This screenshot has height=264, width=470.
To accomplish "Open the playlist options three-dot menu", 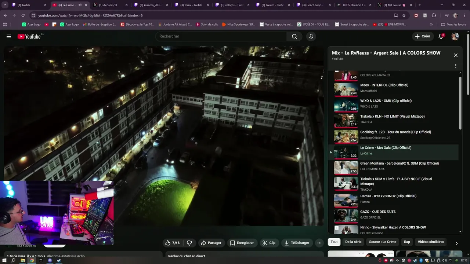I will click(456, 66).
